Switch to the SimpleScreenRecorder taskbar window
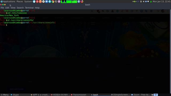 point(121,95)
